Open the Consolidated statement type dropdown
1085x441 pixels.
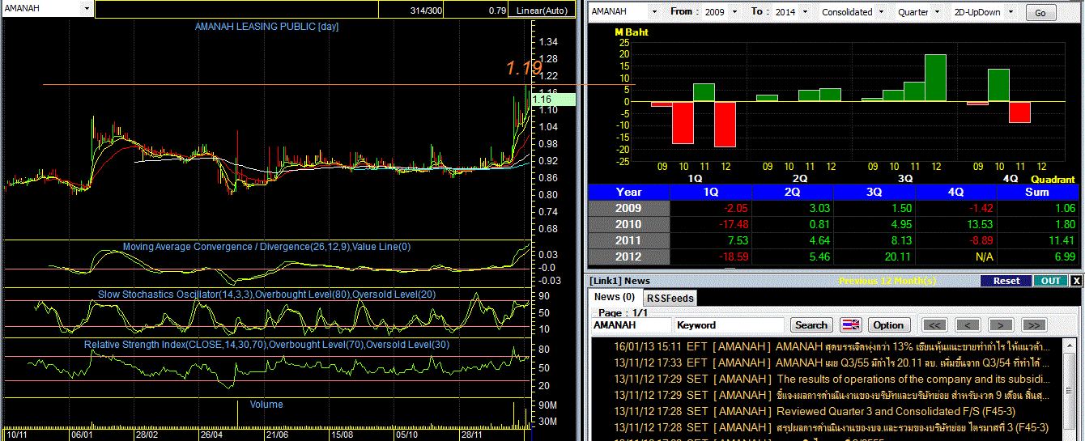click(x=880, y=12)
